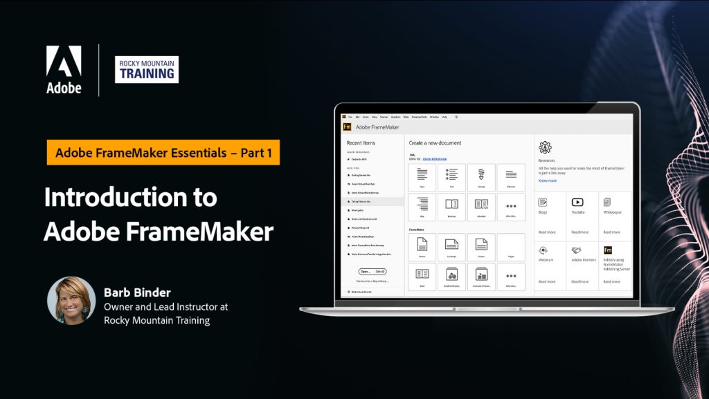The image size is (709, 399).
Task: Open the Help menu
Action: [445, 117]
